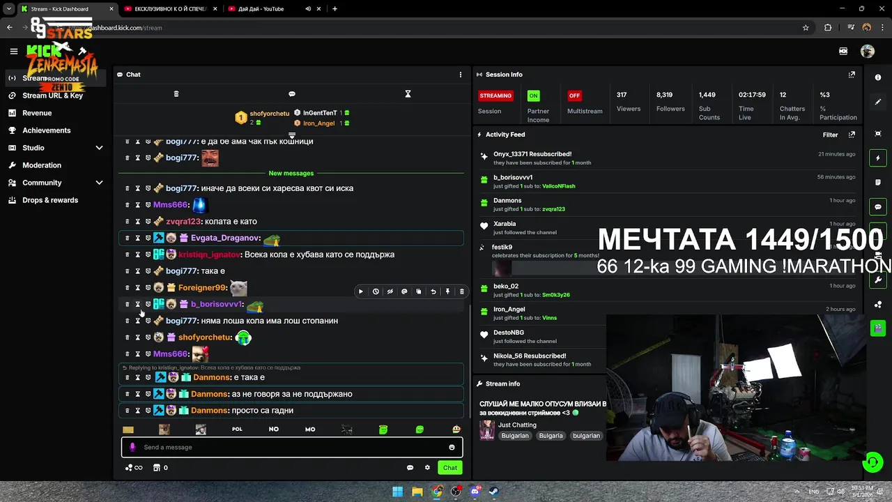Click the browser back arrow
This screenshot has height=502, width=892.
(x=10, y=28)
